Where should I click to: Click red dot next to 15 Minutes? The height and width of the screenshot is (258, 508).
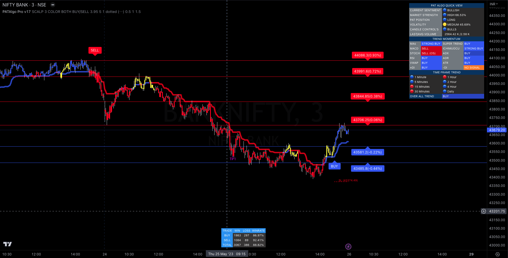point(412,87)
